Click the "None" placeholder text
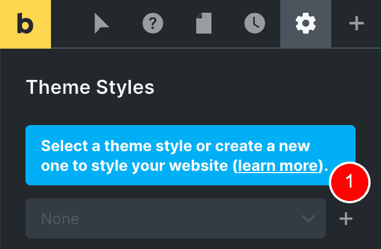The height and width of the screenshot is (249, 381). coord(60,219)
